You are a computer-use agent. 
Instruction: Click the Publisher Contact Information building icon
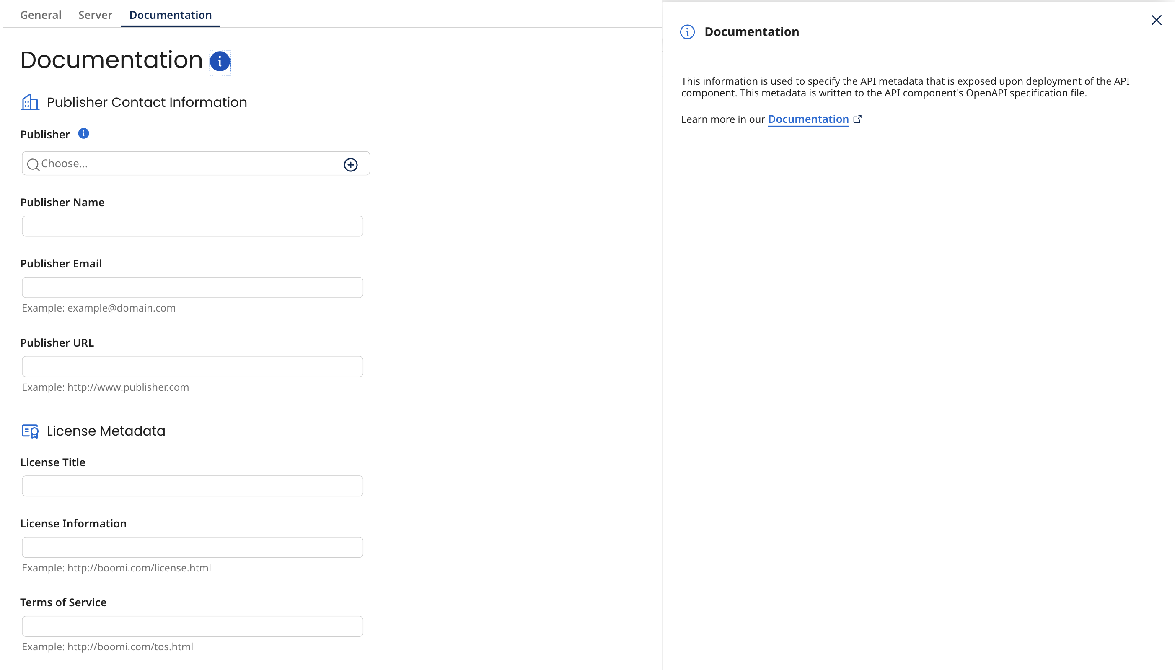pos(30,102)
